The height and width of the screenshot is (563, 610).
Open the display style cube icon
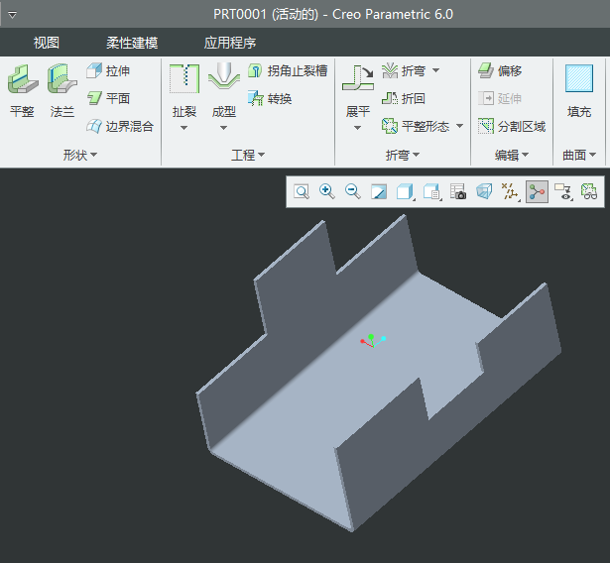pyautogui.click(x=405, y=191)
